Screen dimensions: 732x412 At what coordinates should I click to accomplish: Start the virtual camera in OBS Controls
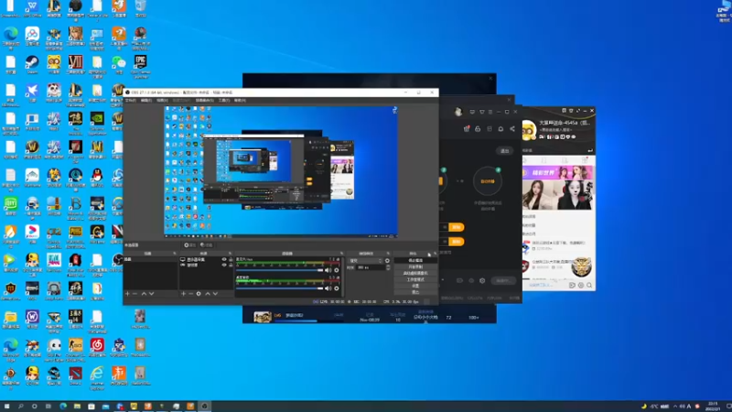415,273
